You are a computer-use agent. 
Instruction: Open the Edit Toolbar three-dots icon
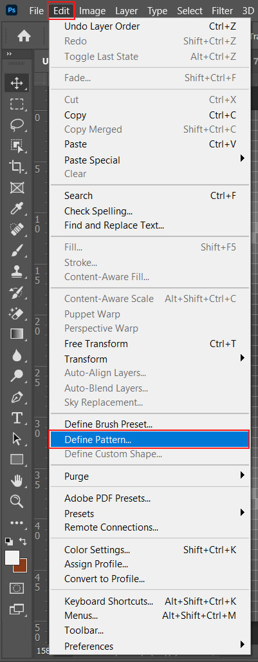click(17, 523)
